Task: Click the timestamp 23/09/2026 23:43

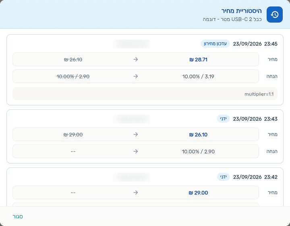Action: pos(255,119)
